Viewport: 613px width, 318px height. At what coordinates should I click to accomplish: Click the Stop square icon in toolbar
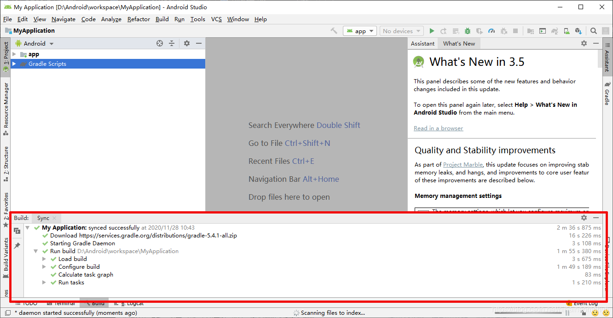pos(515,31)
